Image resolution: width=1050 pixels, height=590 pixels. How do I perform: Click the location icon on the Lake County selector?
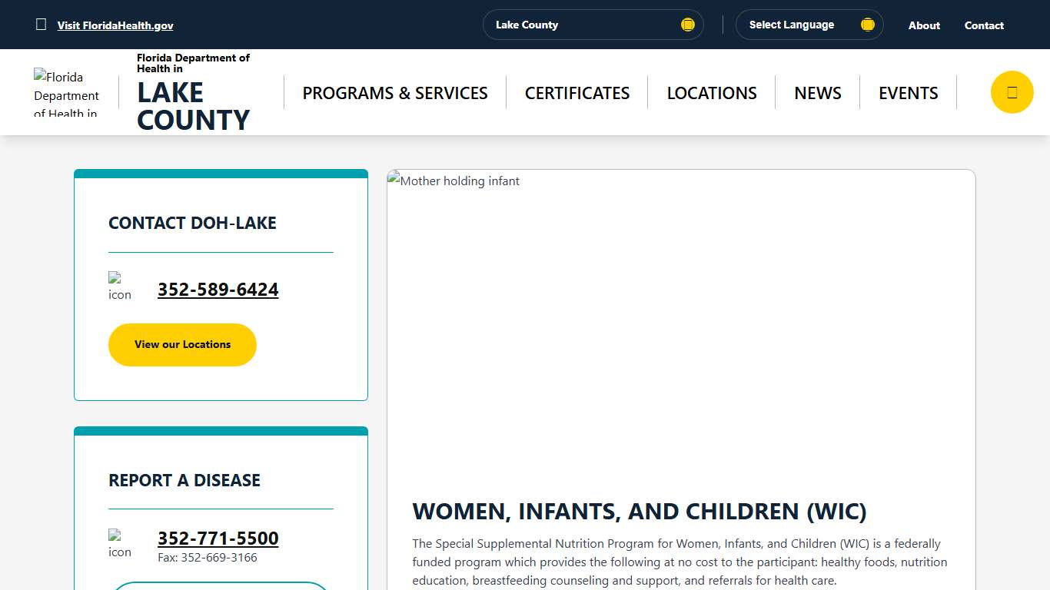tap(688, 24)
